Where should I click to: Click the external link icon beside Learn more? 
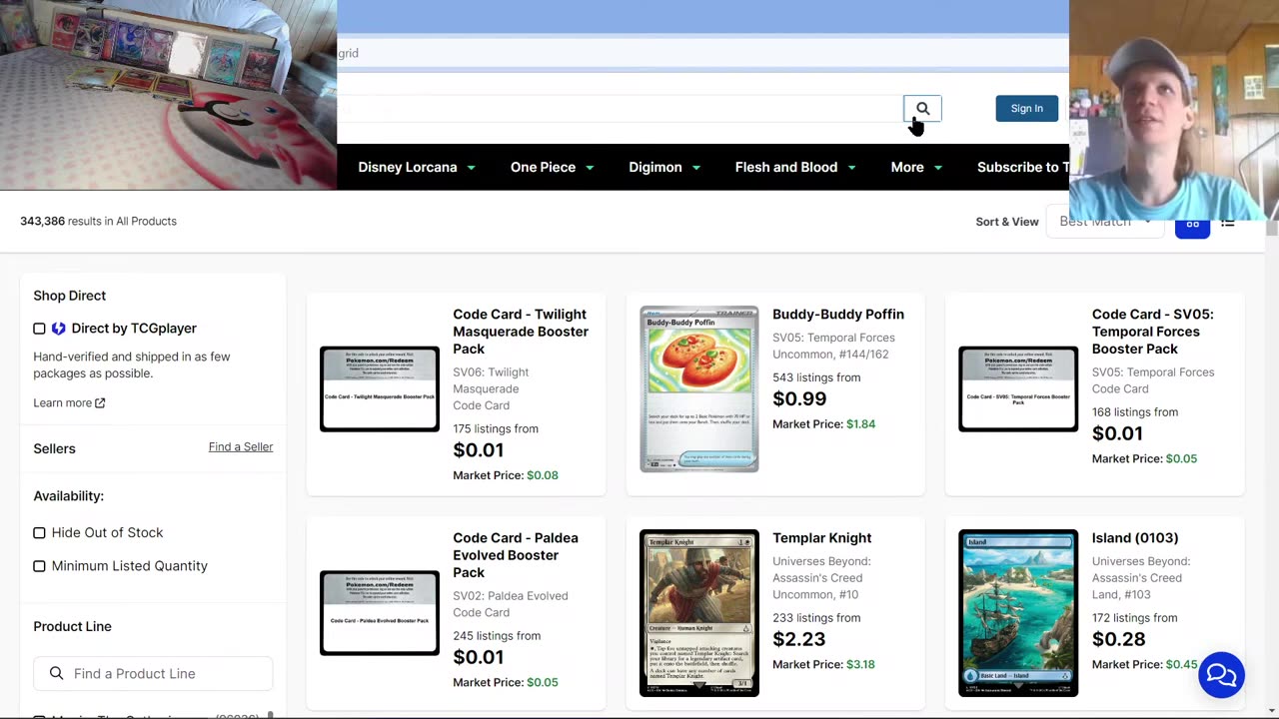coord(100,403)
